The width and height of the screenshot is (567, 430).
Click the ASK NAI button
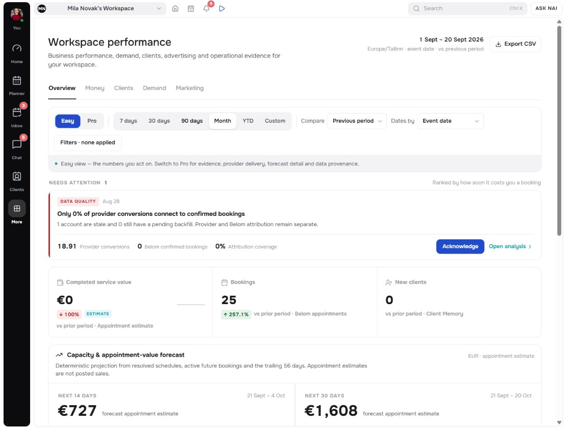click(546, 8)
